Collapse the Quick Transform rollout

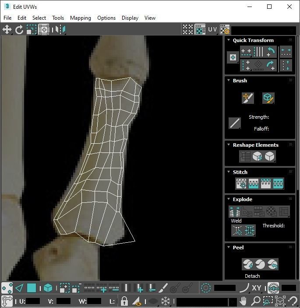pyautogui.click(x=229, y=40)
